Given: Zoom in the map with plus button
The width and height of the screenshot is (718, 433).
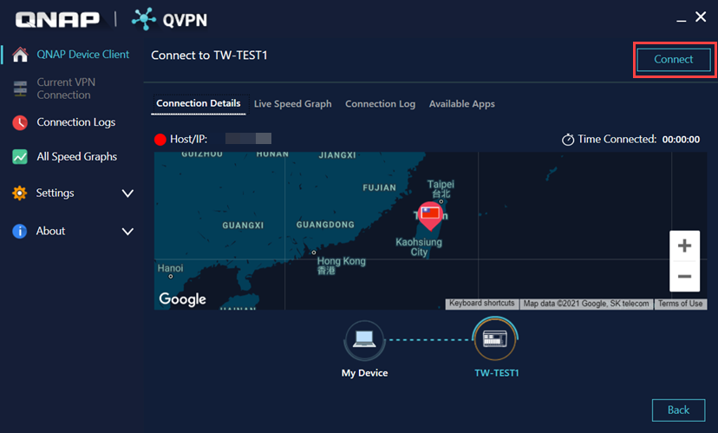Looking at the screenshot, I should (684, 246).
